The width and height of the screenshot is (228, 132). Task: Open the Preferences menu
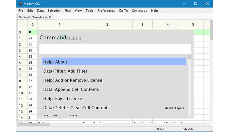[x=106, y=11]
